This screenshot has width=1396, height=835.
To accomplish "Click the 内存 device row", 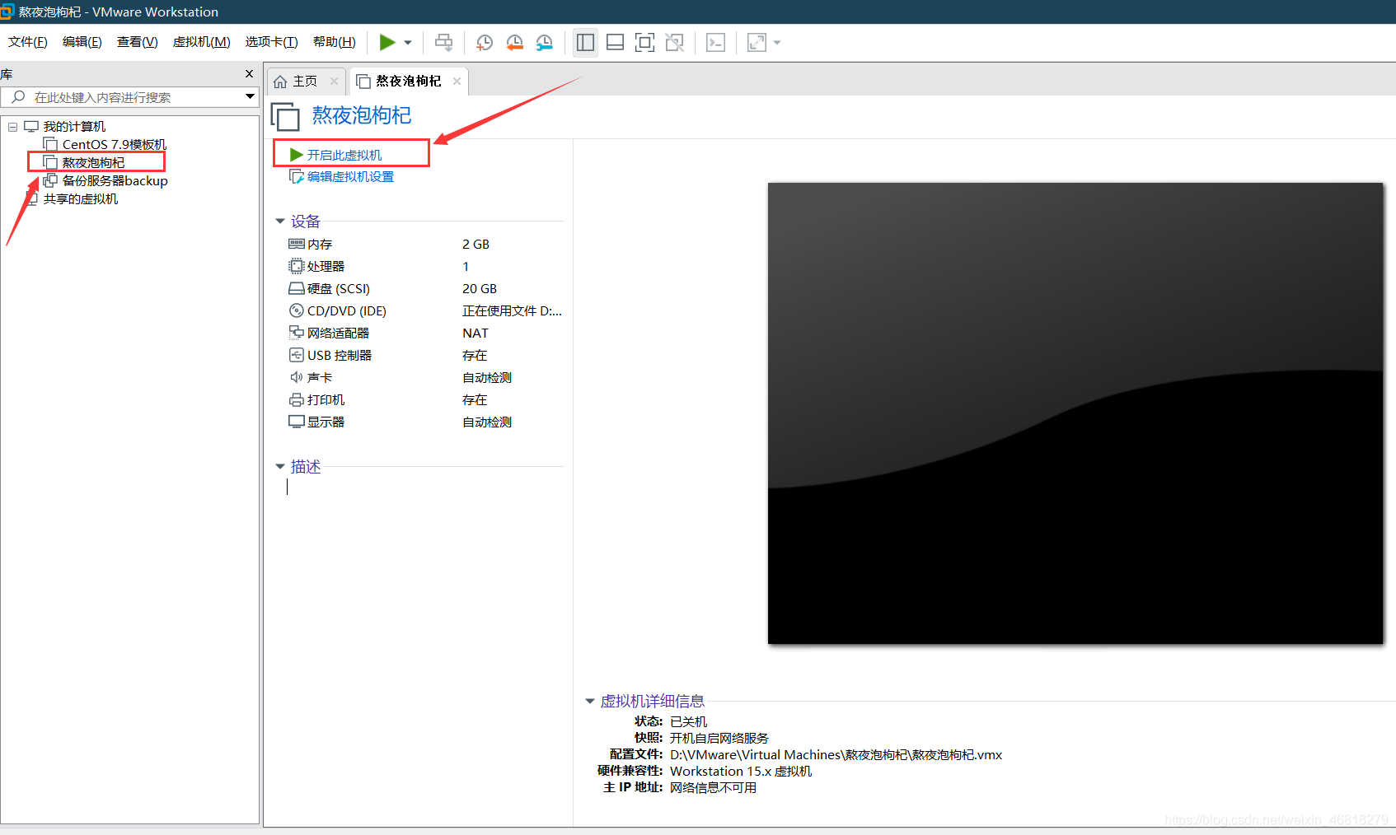I will (425, 245).
